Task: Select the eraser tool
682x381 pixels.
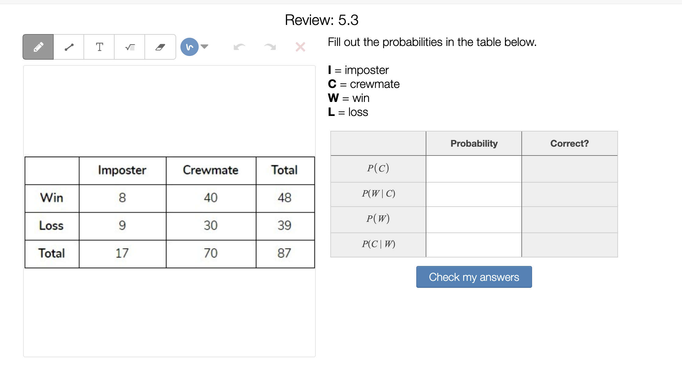Action: pos(160,47)
